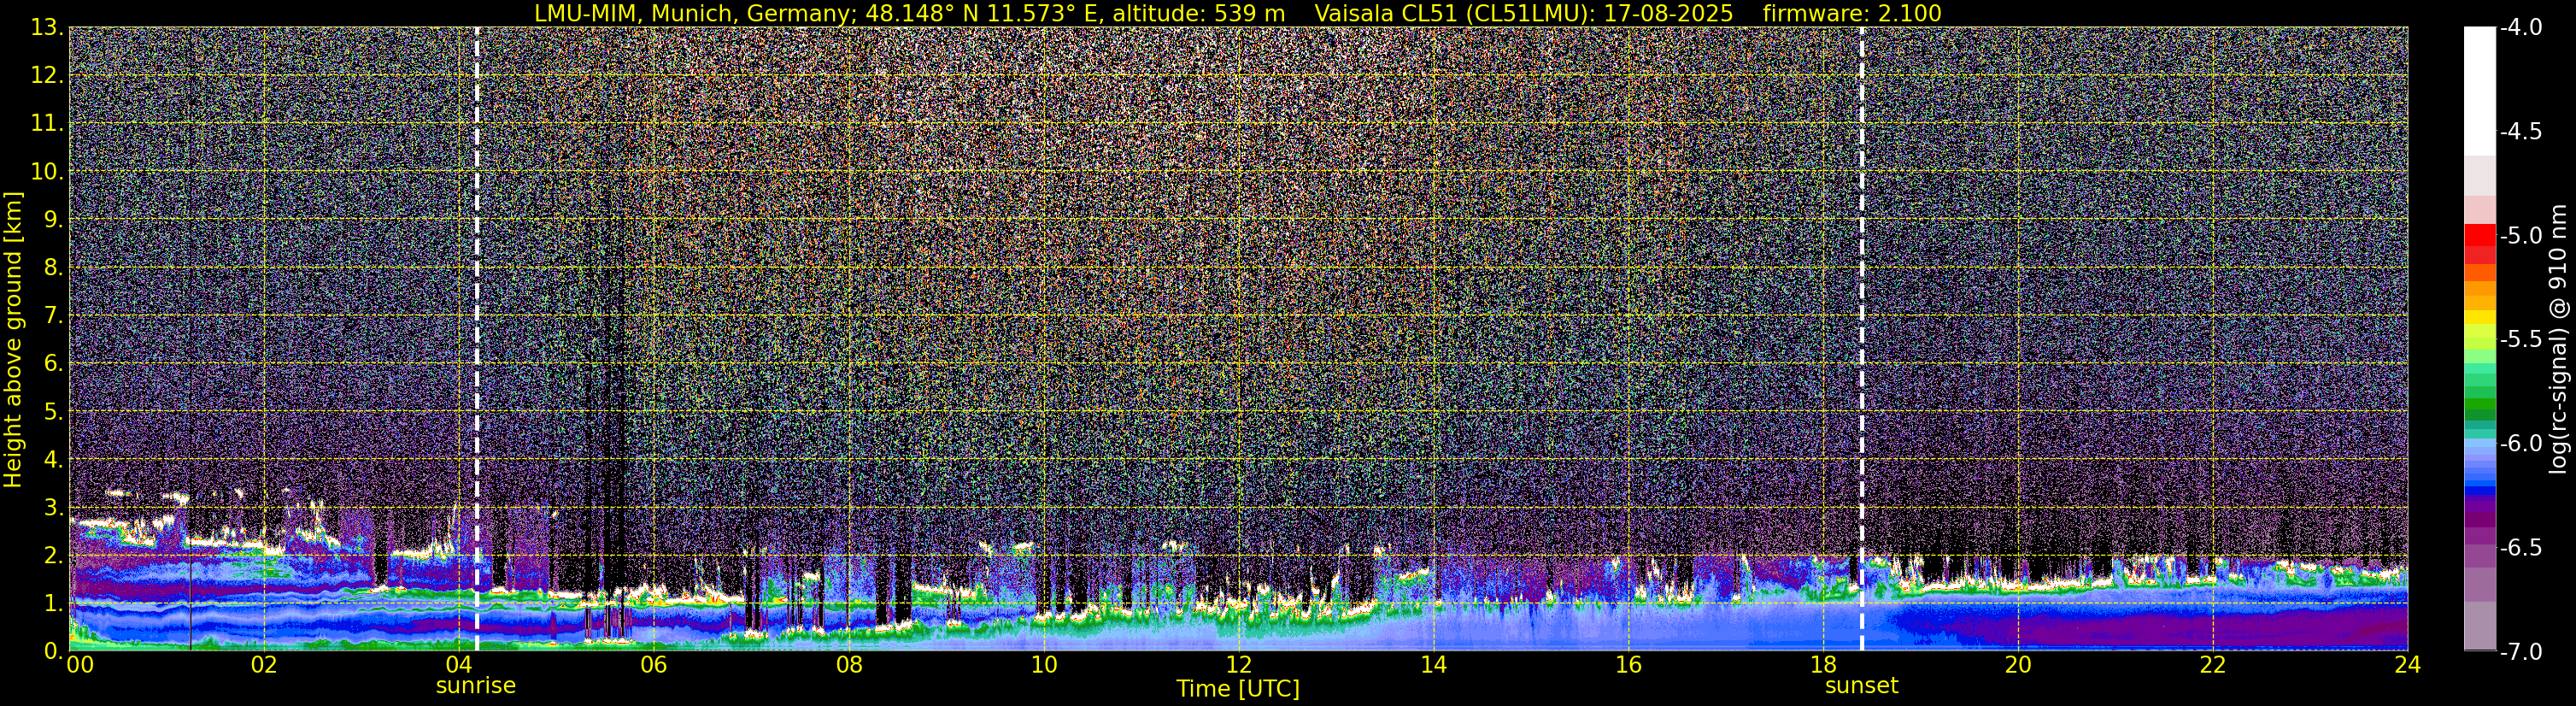The height and width of the screenshot is (706, 2576).
Task: Pick the red segment on the colorbar
Action: 2480,236
